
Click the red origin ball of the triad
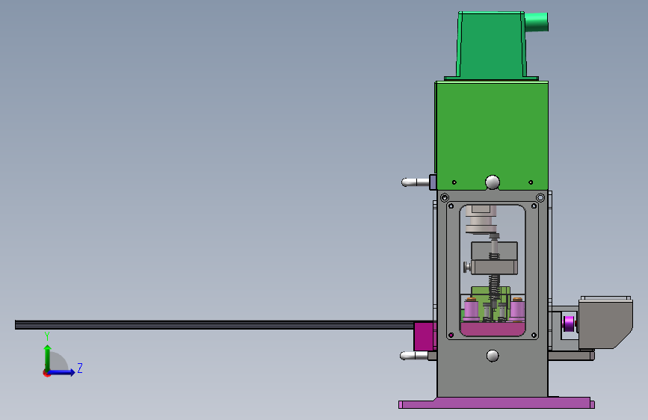46,373
